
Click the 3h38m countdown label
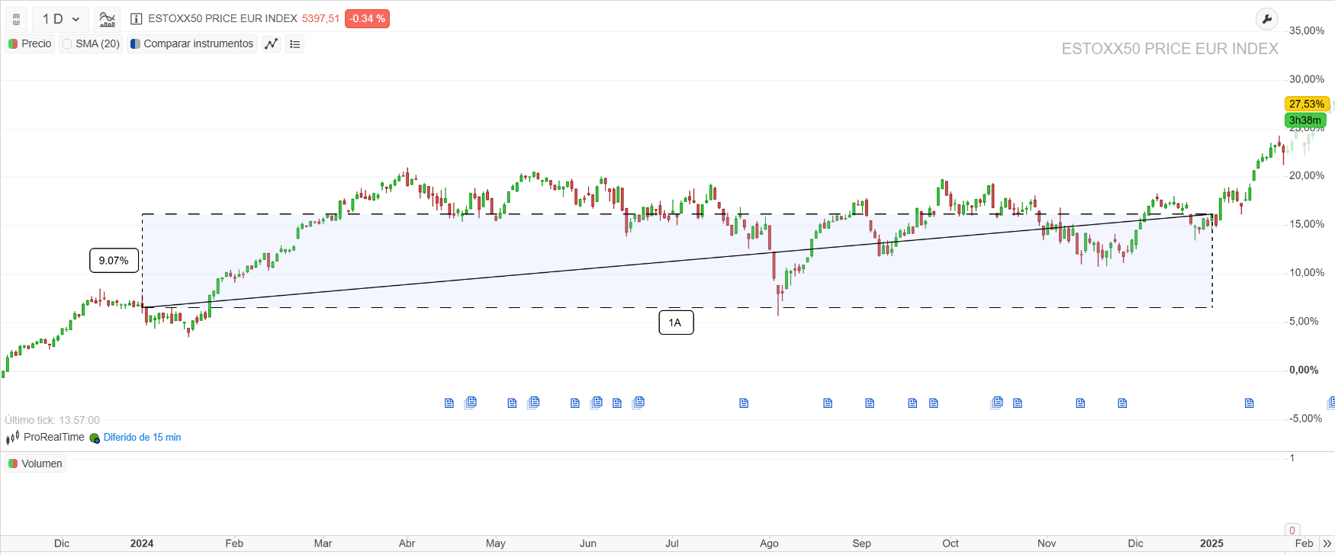1305,120
